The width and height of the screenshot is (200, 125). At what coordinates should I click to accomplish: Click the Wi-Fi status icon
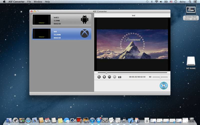pyautogui.click(x=156, y=2)
